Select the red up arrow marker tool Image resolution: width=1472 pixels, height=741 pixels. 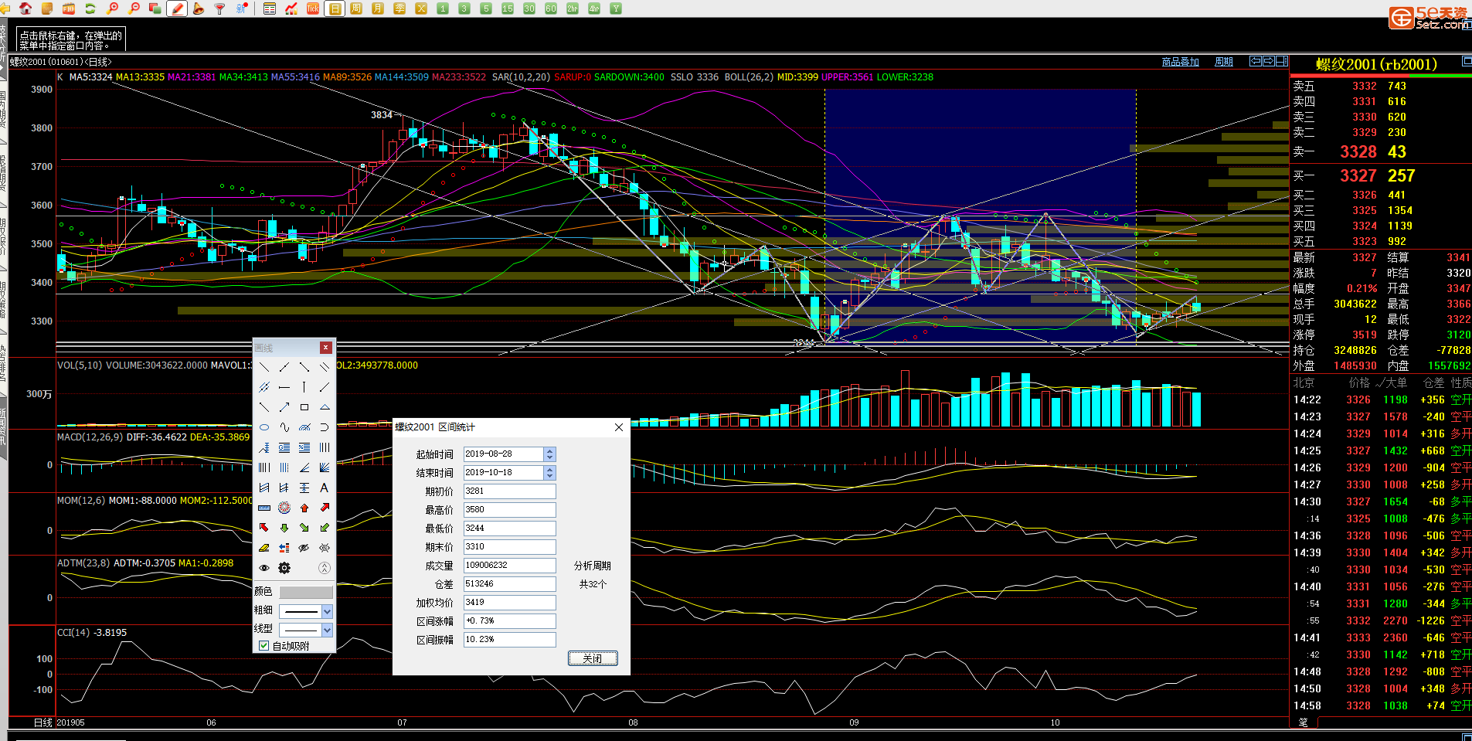tap(304, 508)
